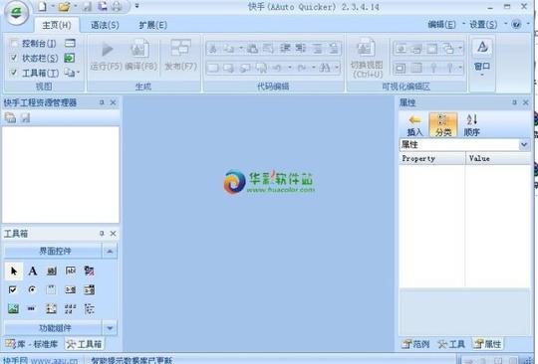The width and height of the screenshot is (538, 364).
Task: Toggle the 分类 categorized view button
Action: pos(443,125)
